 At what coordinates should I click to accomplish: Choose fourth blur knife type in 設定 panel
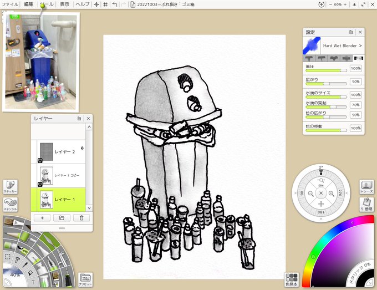pyautogui.click(x=346, y=58)
